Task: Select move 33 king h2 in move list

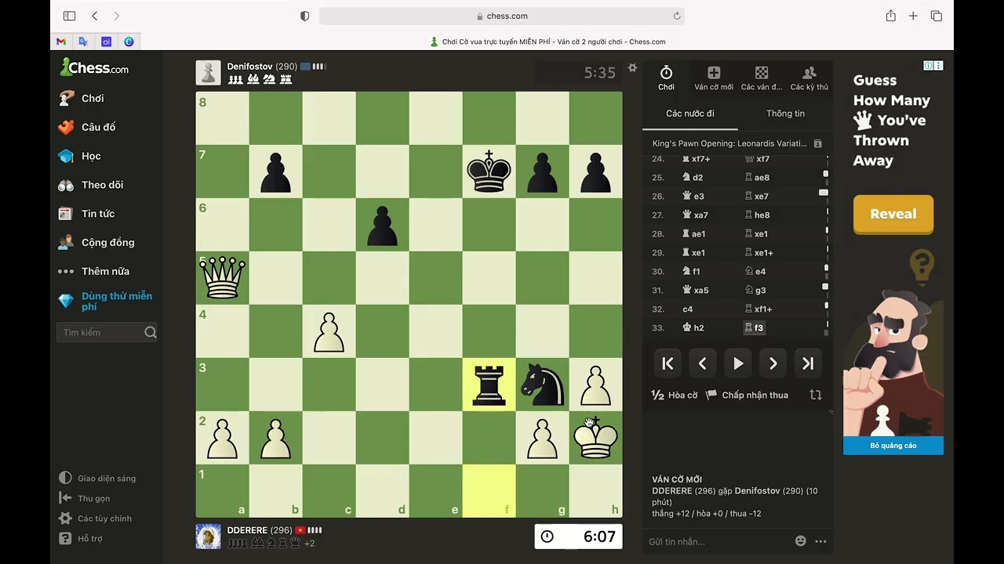Action: click(x=693, y=328)
